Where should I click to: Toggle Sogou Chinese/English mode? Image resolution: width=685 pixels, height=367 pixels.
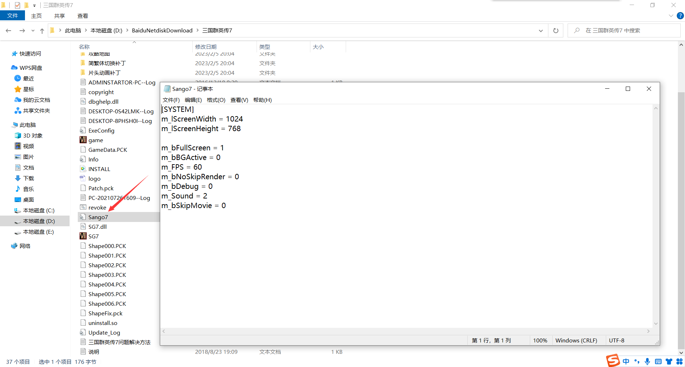tap(626, 361)
